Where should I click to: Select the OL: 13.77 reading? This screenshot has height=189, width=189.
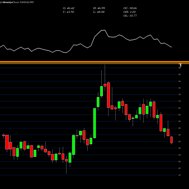[x=130, y=16]
